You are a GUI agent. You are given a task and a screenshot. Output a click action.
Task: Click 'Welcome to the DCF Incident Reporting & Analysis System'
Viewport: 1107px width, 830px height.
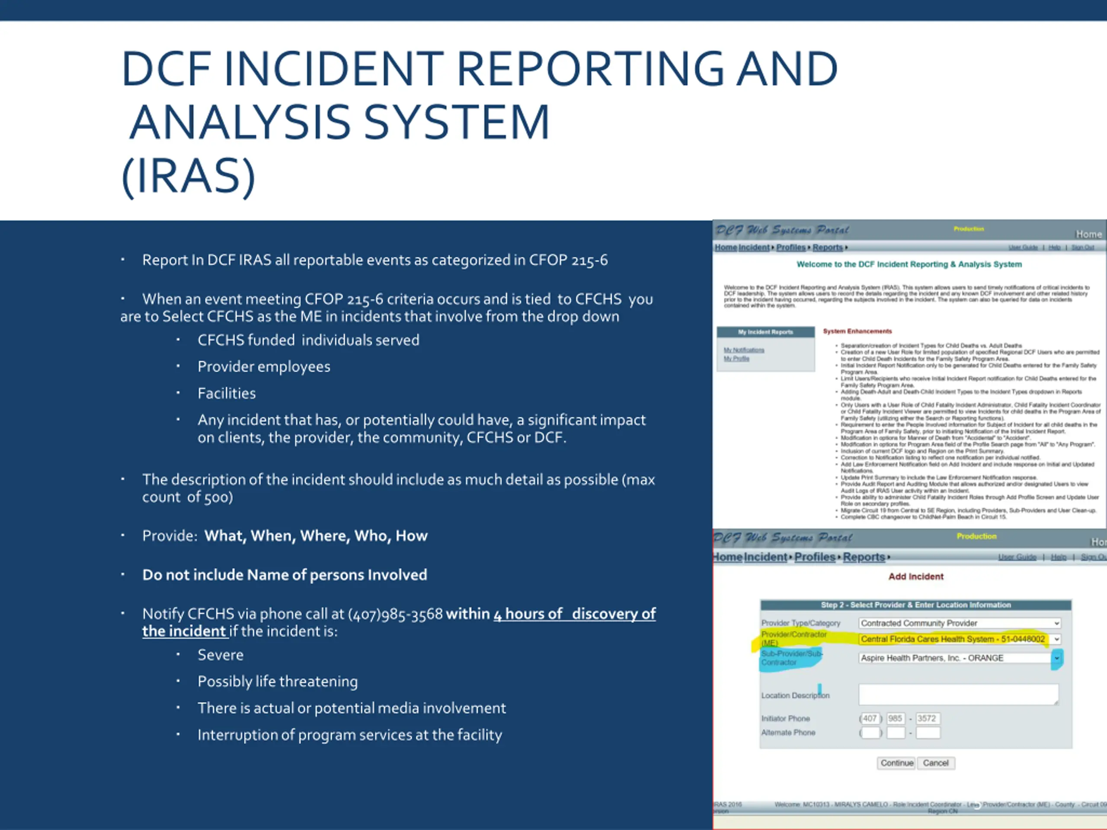[x=909, y=264]
